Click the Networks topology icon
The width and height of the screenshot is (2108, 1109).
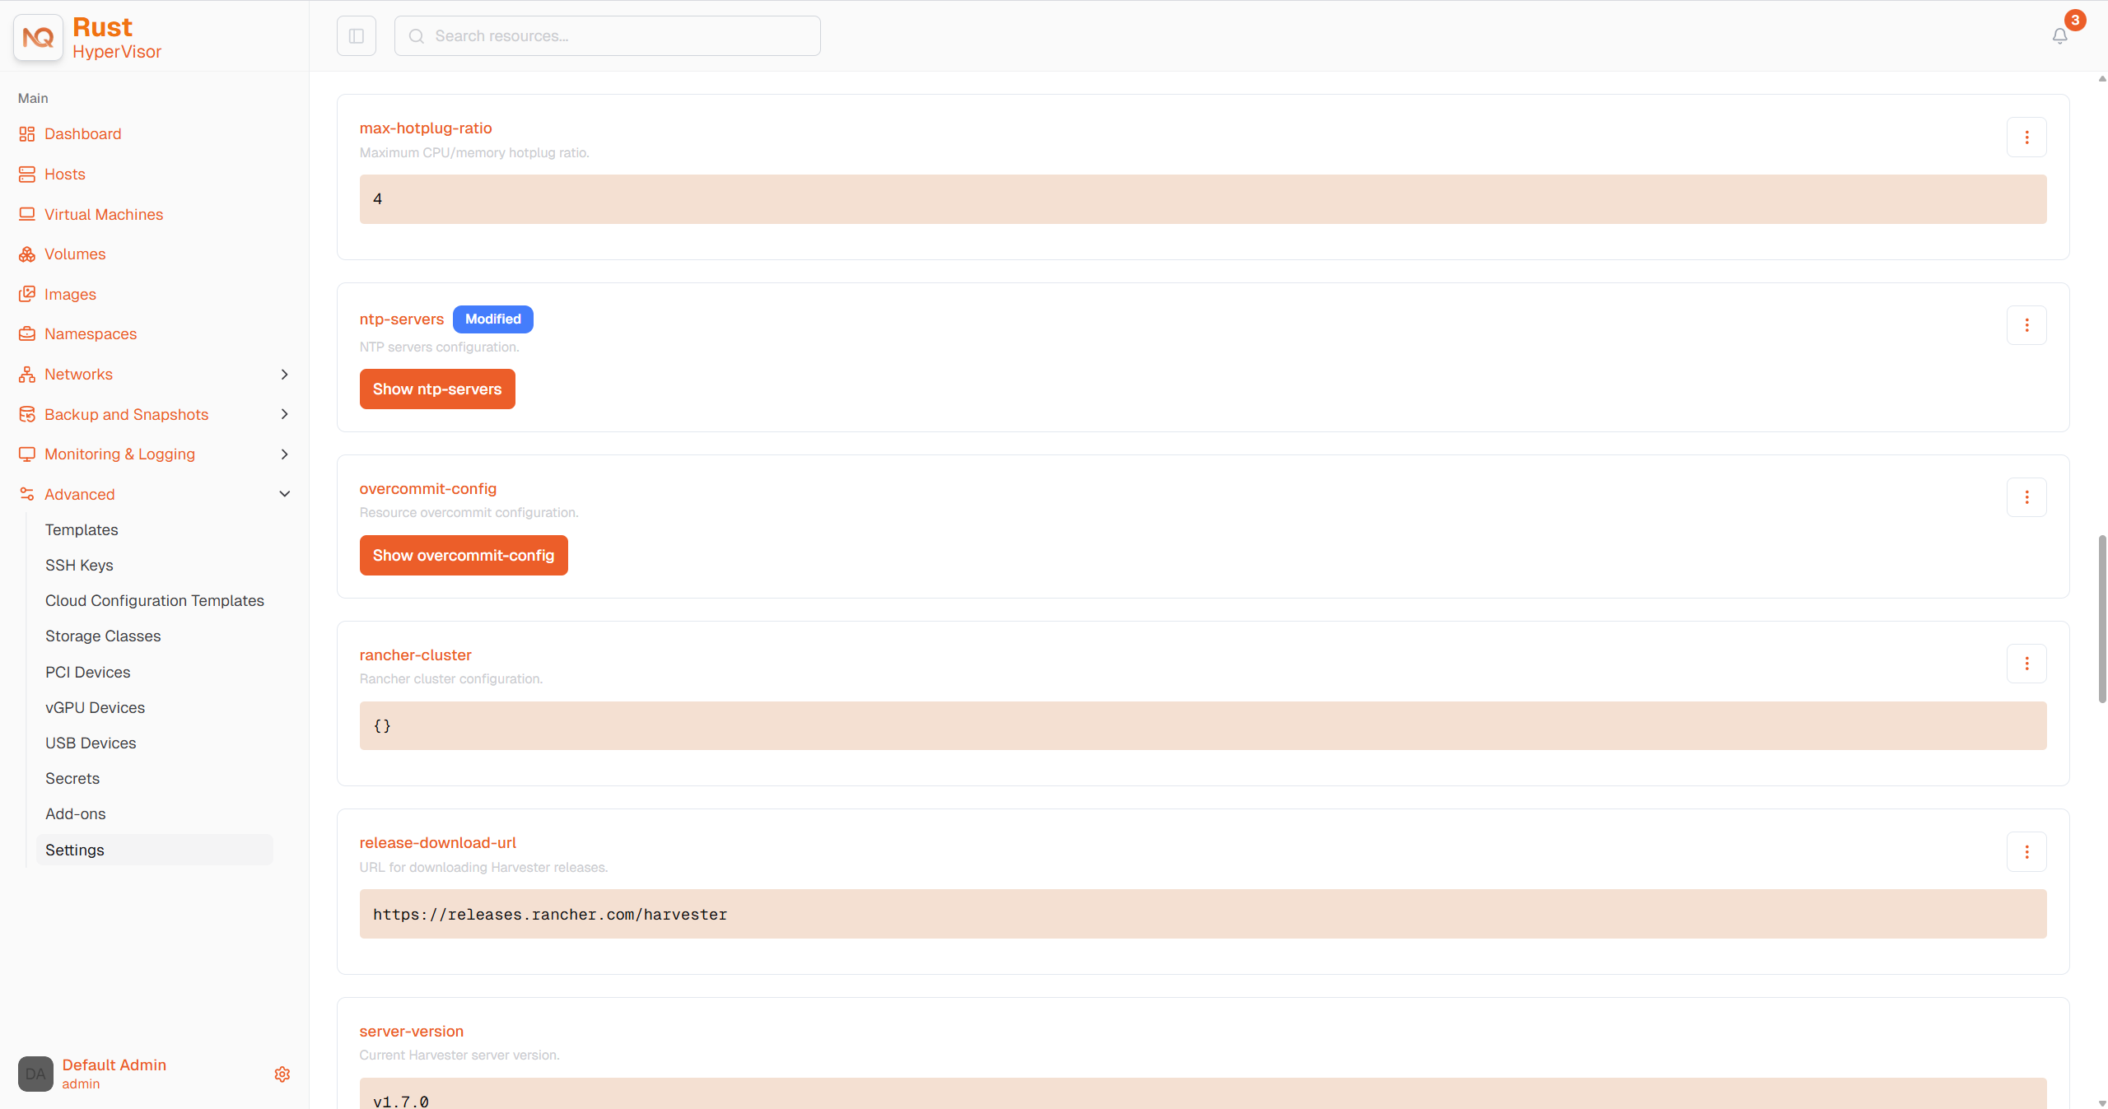tap(27, 375)
